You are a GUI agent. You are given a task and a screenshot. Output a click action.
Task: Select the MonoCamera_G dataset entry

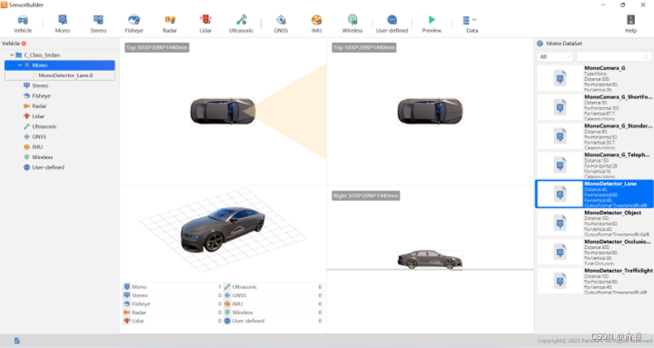[x=595, y=78]
